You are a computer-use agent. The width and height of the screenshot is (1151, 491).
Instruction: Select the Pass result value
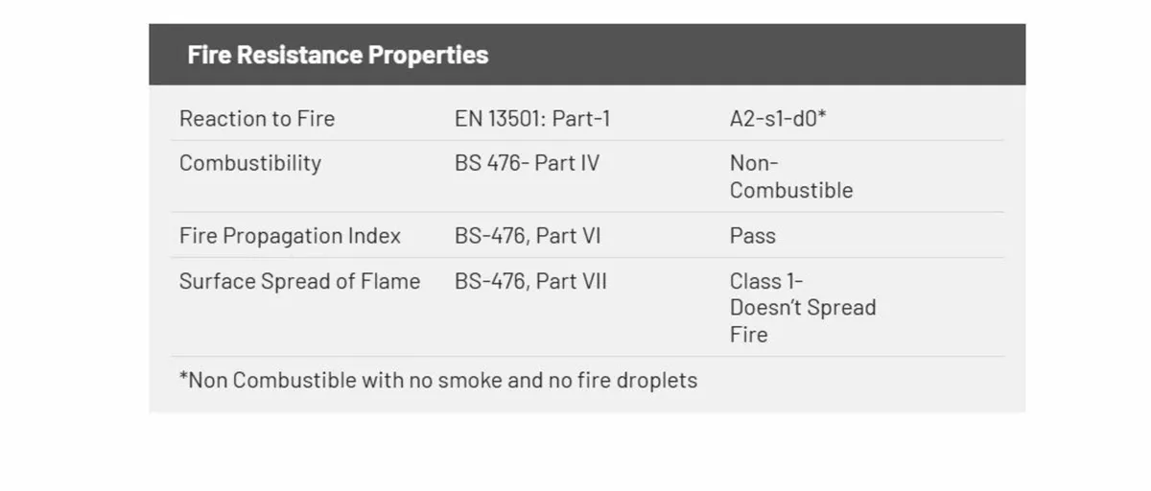click(753, 236)
